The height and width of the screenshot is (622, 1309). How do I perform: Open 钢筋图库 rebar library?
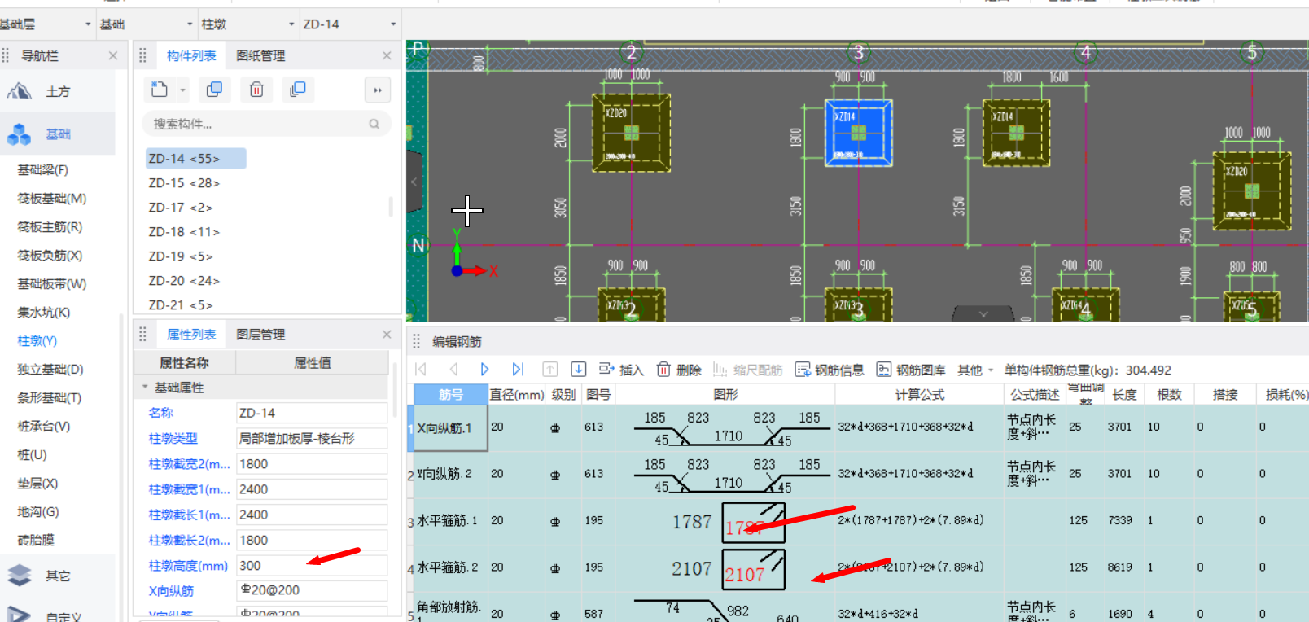pos(910,370)
